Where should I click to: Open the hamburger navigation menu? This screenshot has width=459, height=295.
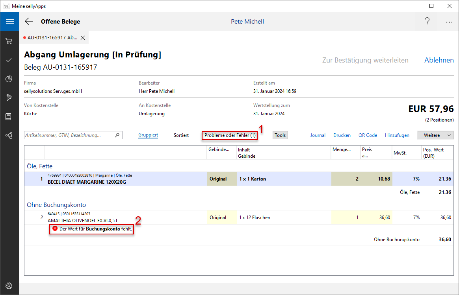(x=9, y=22)
